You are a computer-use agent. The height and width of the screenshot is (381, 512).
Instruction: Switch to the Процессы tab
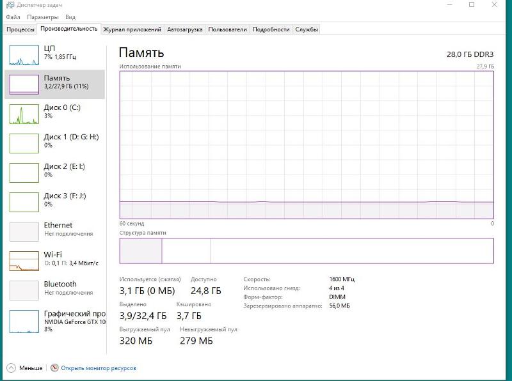(20, 29)
